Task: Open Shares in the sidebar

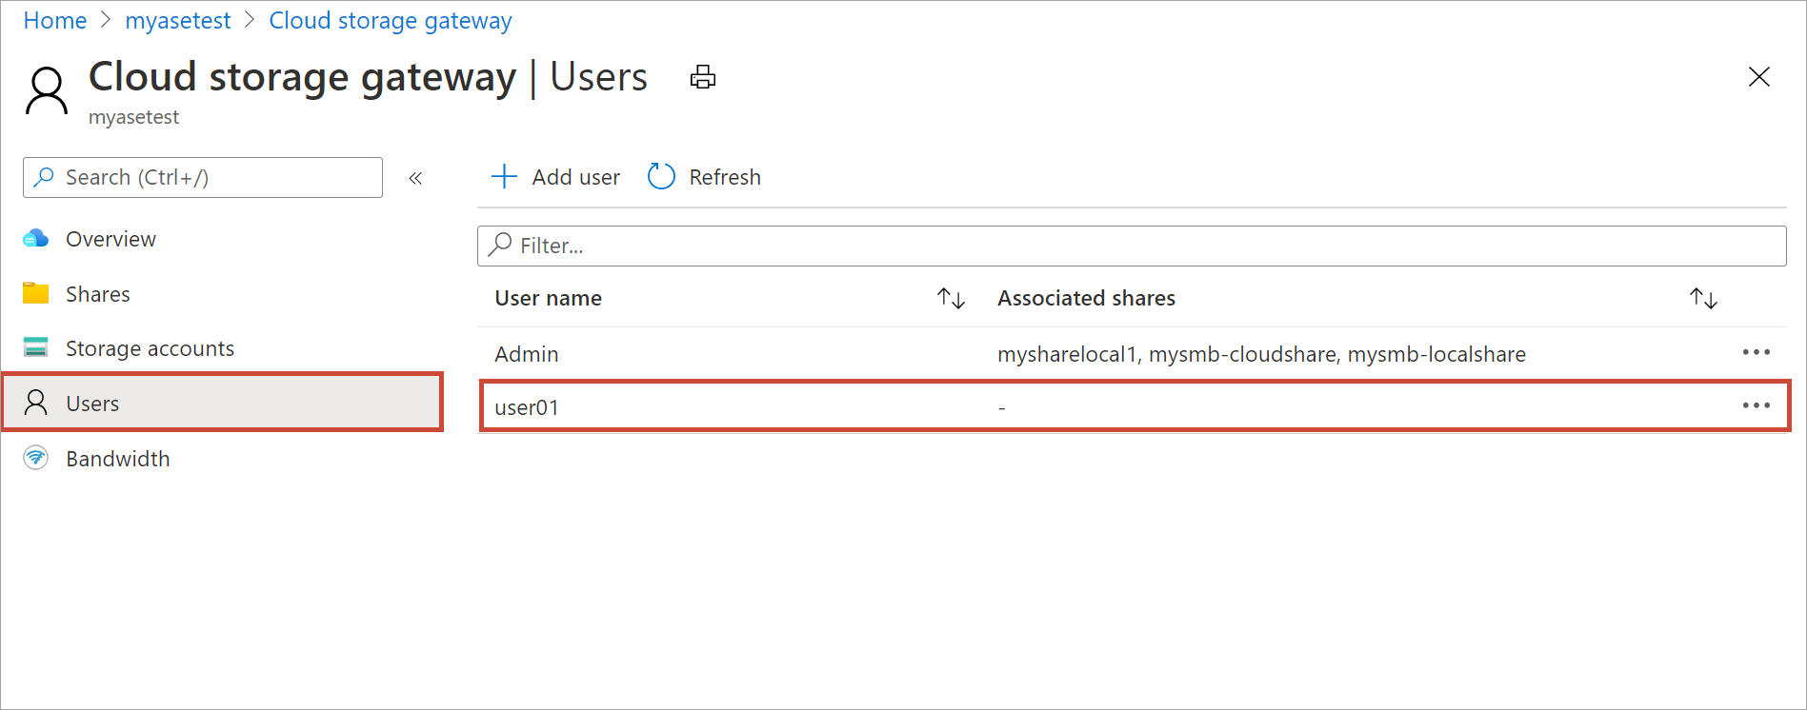Action: [97, 294]
